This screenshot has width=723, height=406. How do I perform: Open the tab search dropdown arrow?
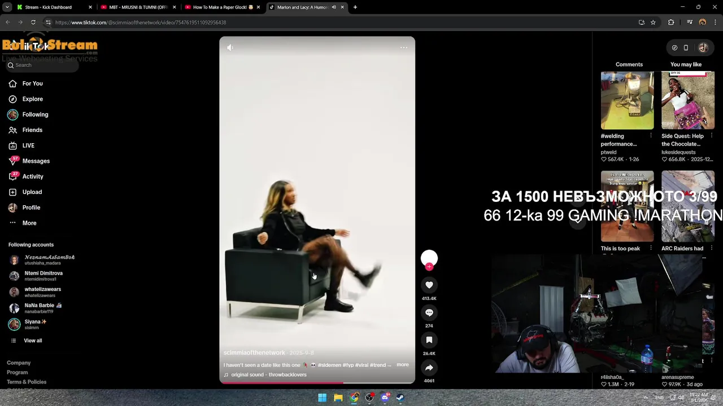[x=7, y=7]
